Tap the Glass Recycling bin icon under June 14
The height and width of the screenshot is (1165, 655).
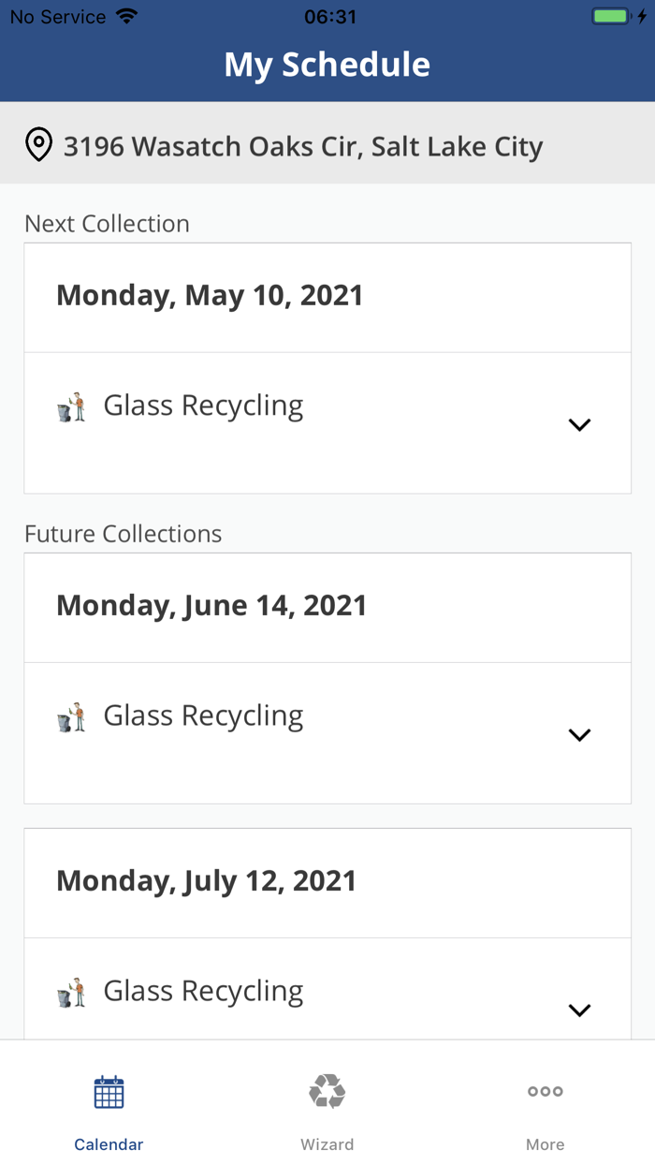[72, 715]
